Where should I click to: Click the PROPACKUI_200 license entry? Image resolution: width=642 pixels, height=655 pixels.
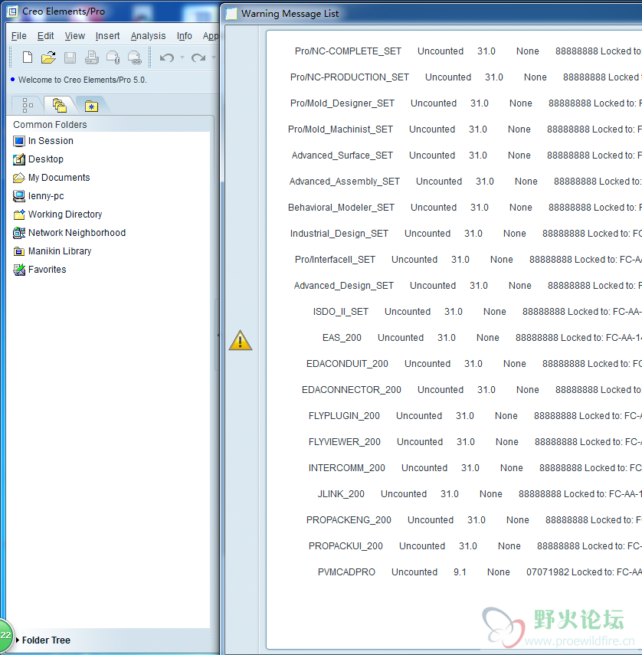[346, 546]
